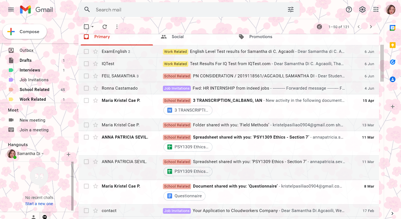Select the IQTest email checkbox
Screen dimensions: 401x219
86,64
